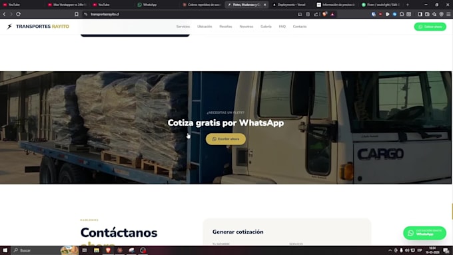Show hidden system tray icons
453x255 pixels.
(390, 250)
